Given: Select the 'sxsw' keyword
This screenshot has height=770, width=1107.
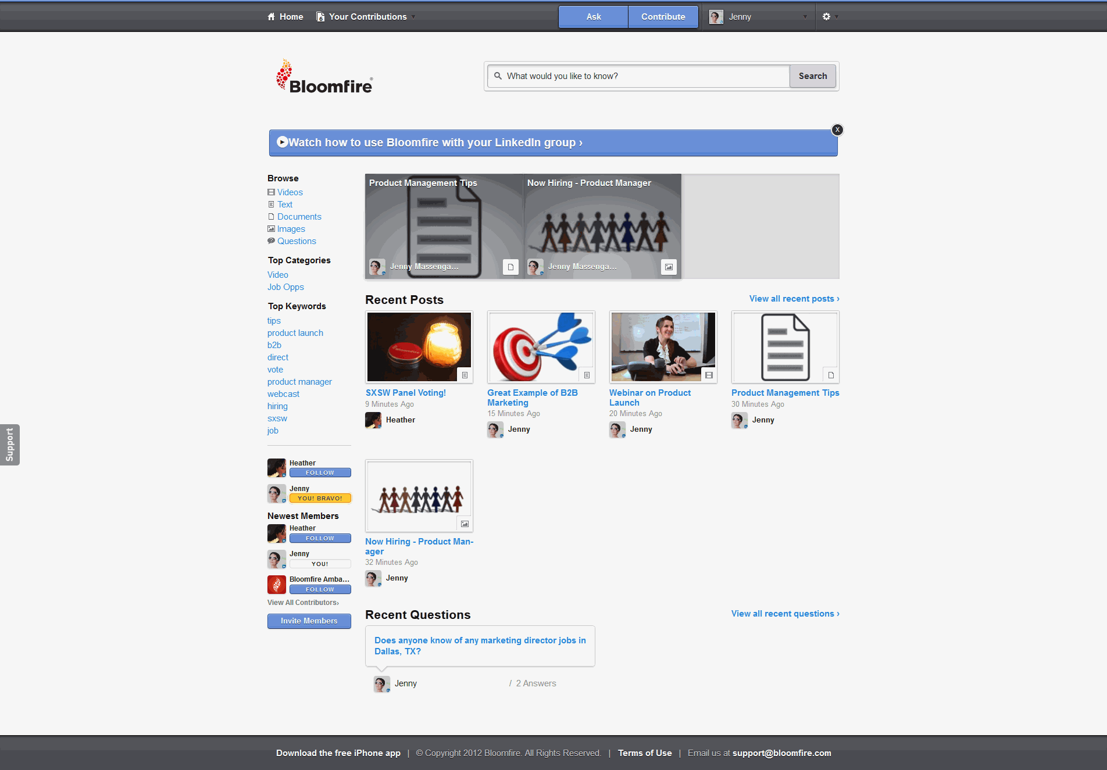Looking at the screenshot, I should [x=277, y=418].
